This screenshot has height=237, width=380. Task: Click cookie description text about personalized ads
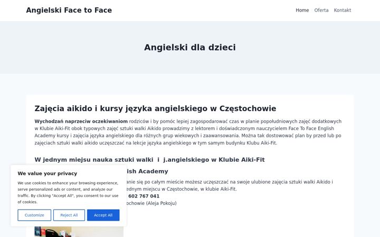coord(68,192)
